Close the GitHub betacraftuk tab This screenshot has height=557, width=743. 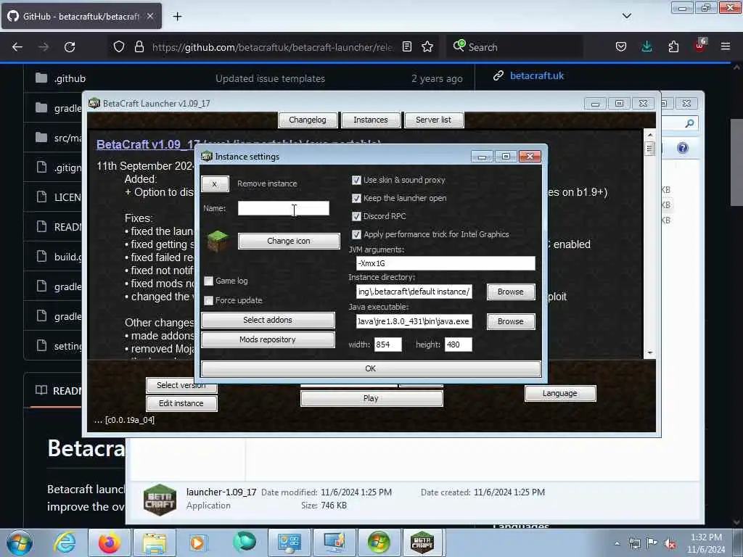click(150, 16)
